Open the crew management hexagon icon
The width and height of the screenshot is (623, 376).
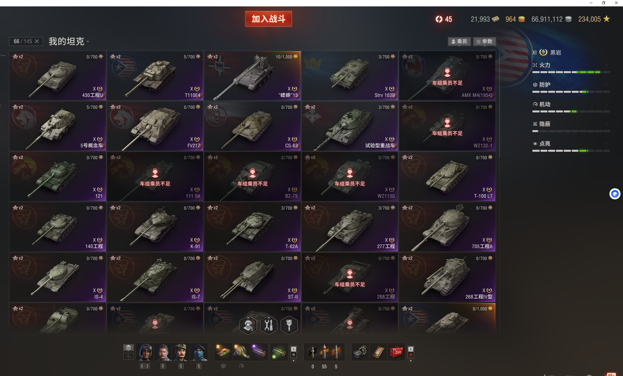[x=248, y=325]
